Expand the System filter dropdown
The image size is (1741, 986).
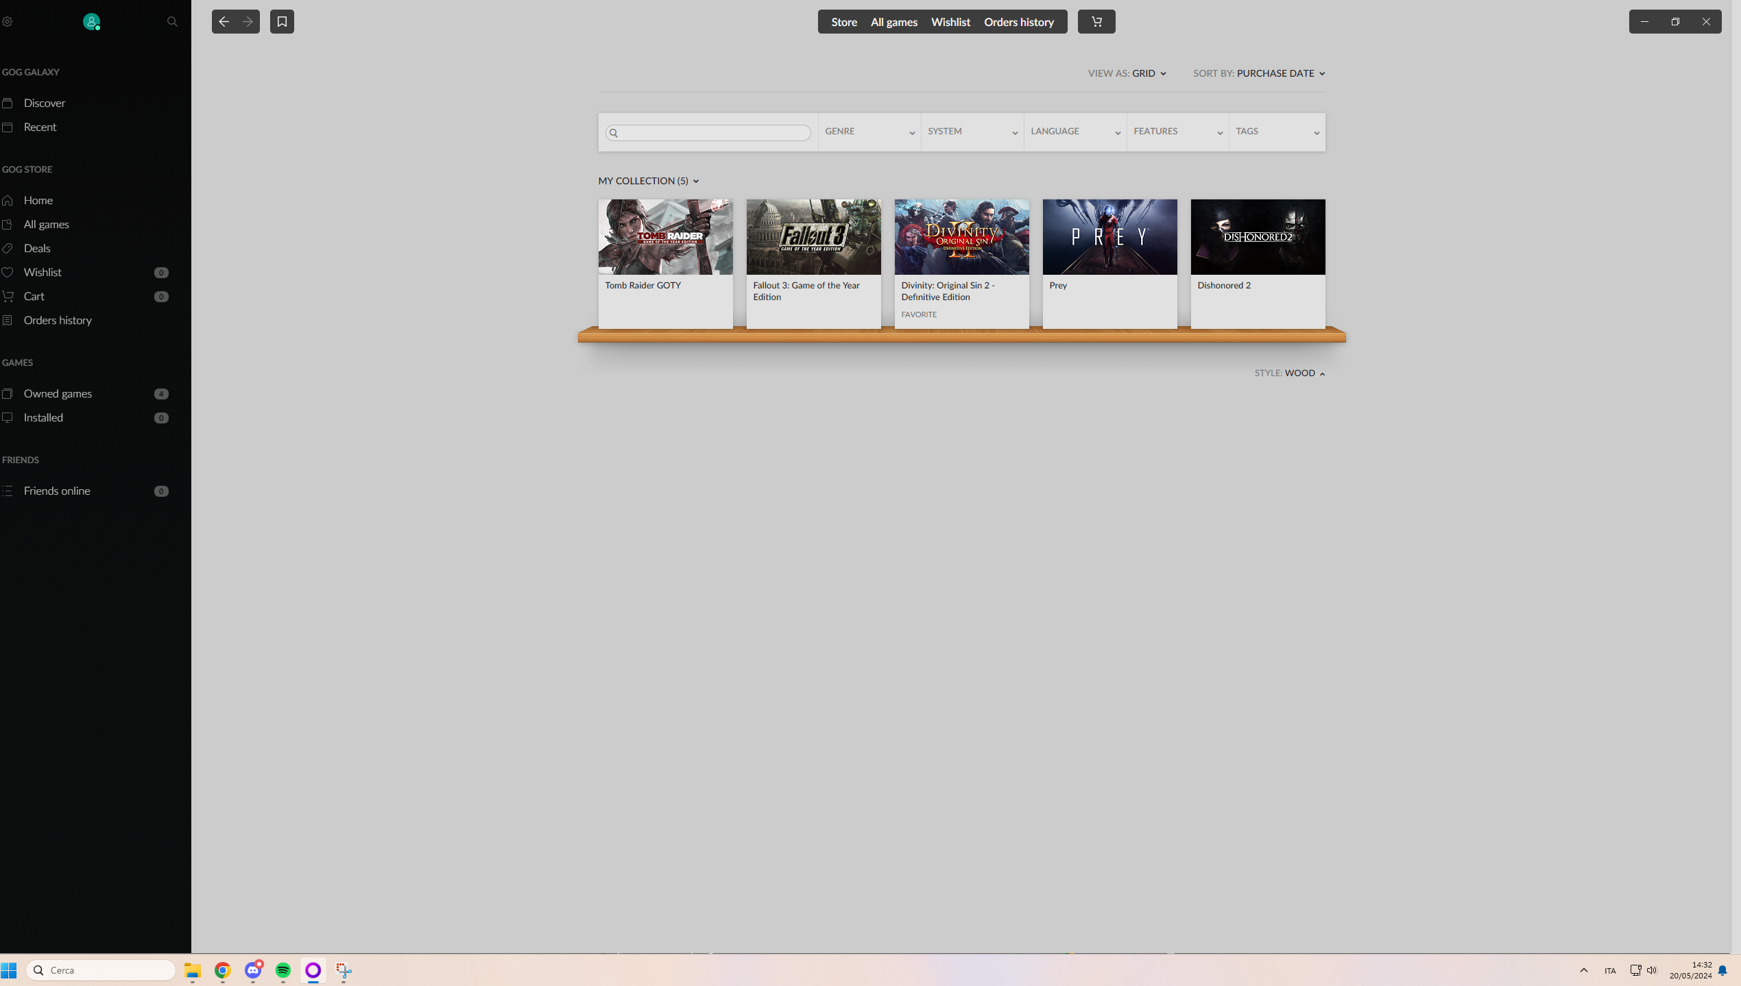pos(972,132)
